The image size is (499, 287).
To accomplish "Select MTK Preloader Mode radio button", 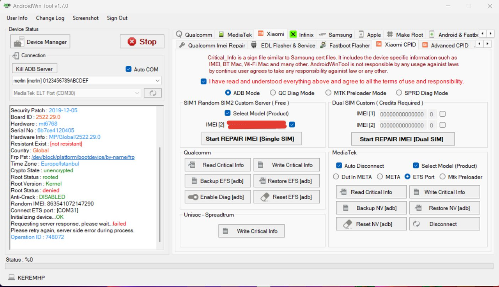I will (329, 93).
